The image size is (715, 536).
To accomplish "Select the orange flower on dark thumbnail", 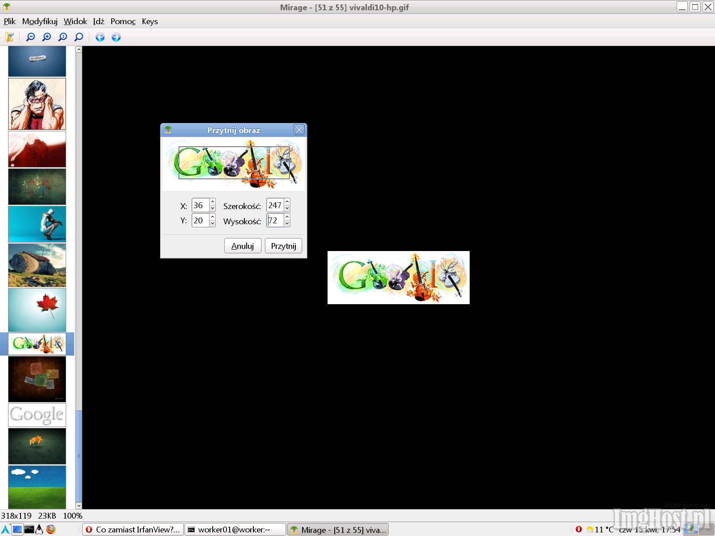I will pos(37,446).
